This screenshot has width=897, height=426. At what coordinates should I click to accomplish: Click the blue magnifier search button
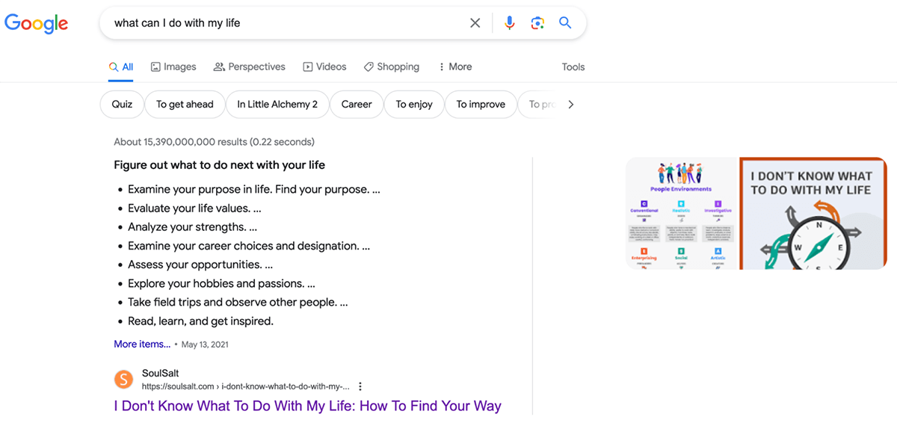565,23
